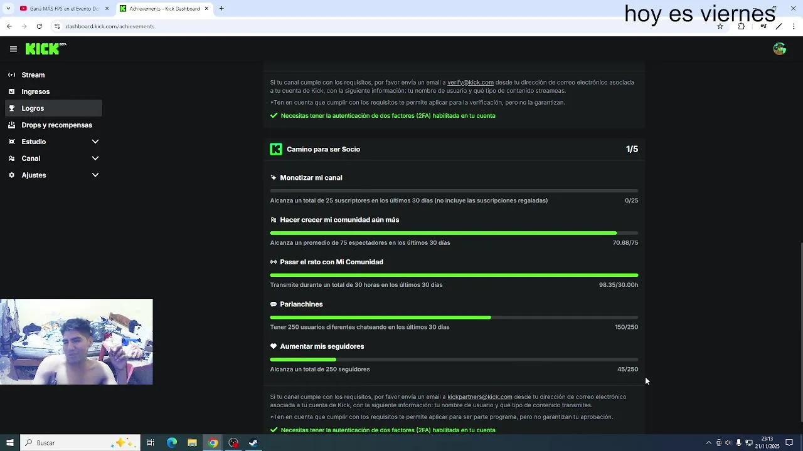Click the Ajustes sidebar label

coord(34,175)
